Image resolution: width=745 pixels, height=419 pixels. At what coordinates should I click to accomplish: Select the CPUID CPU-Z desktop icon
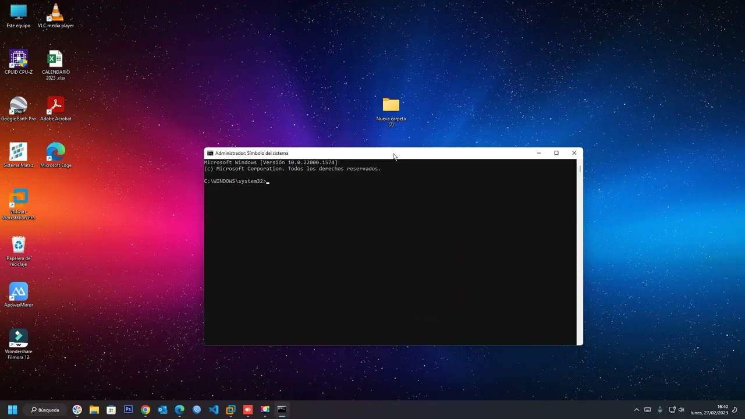pos(19,62)
